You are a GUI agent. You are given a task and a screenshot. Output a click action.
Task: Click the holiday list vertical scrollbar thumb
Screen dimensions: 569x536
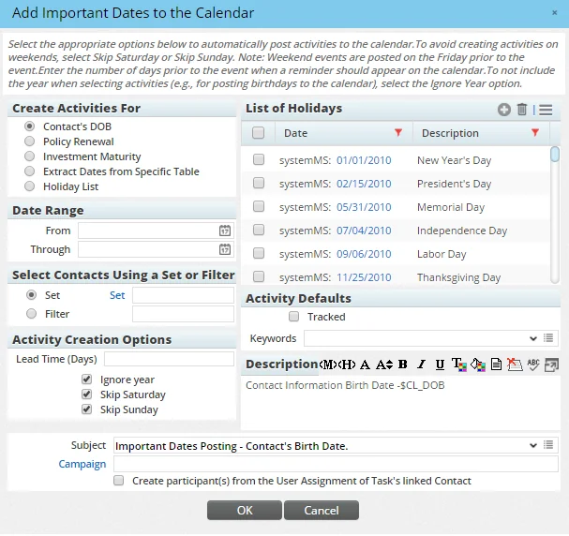click(555, 154)
